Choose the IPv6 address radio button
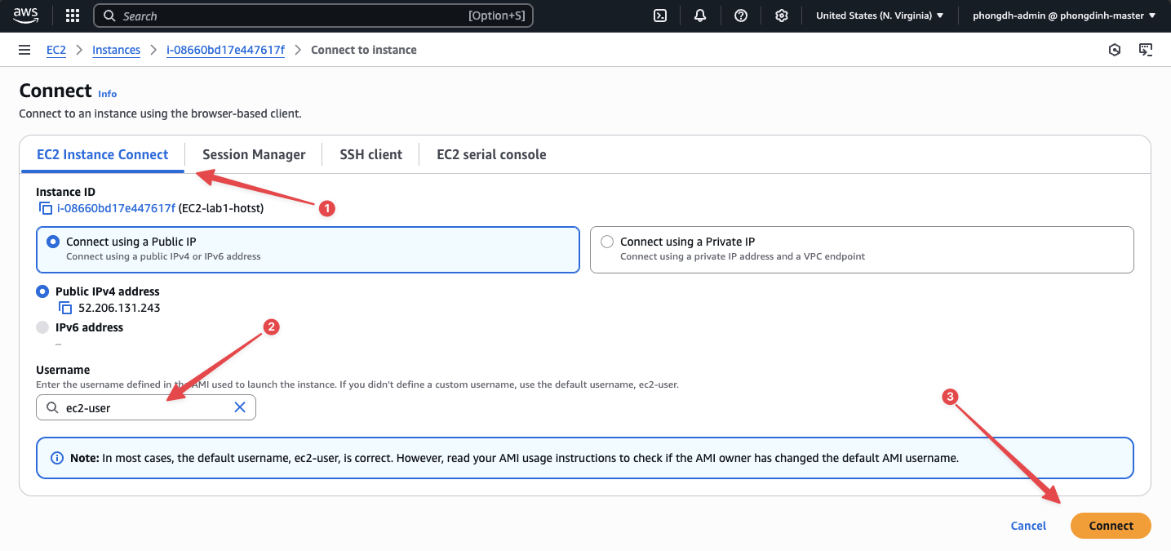Screen dimensions: 1171x551 (42, 327)
